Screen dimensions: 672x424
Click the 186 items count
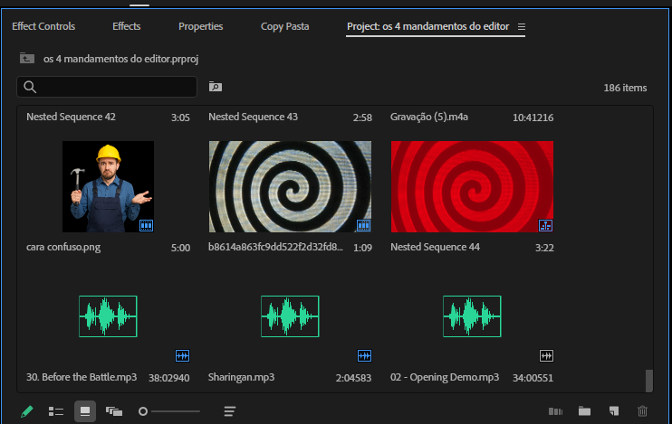pyautogui.click(x=625, y=88)
